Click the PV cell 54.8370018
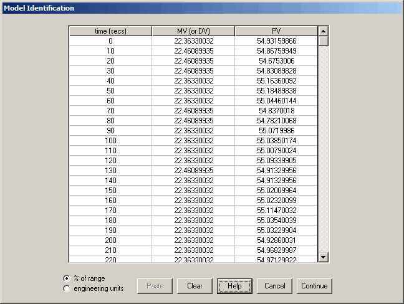Screen dimensions: 404x304 coord(276,111)
